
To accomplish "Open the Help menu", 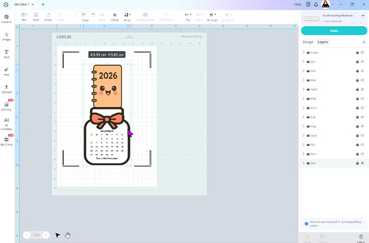I will [298, 4].
